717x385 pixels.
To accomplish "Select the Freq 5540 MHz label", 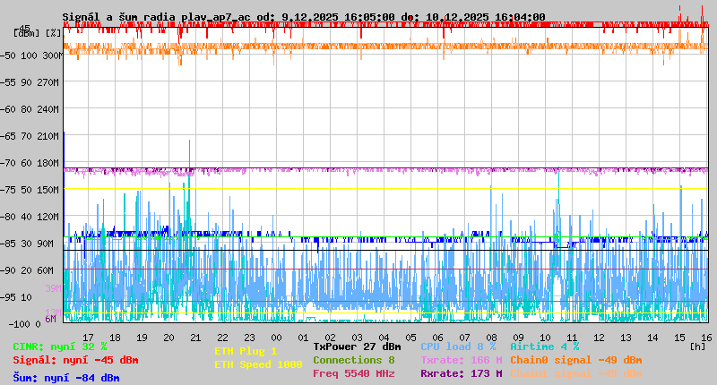I will click(353, 373).
